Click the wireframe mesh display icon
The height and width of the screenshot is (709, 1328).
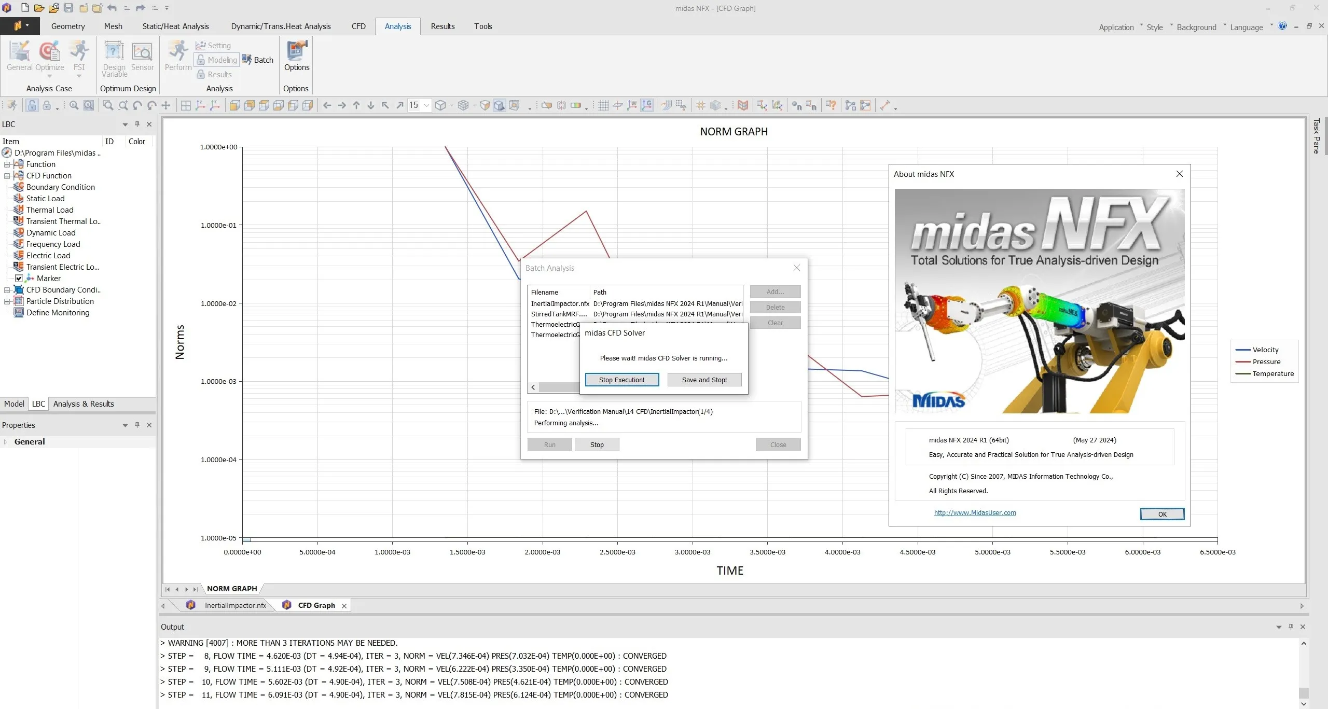[463, 106]
